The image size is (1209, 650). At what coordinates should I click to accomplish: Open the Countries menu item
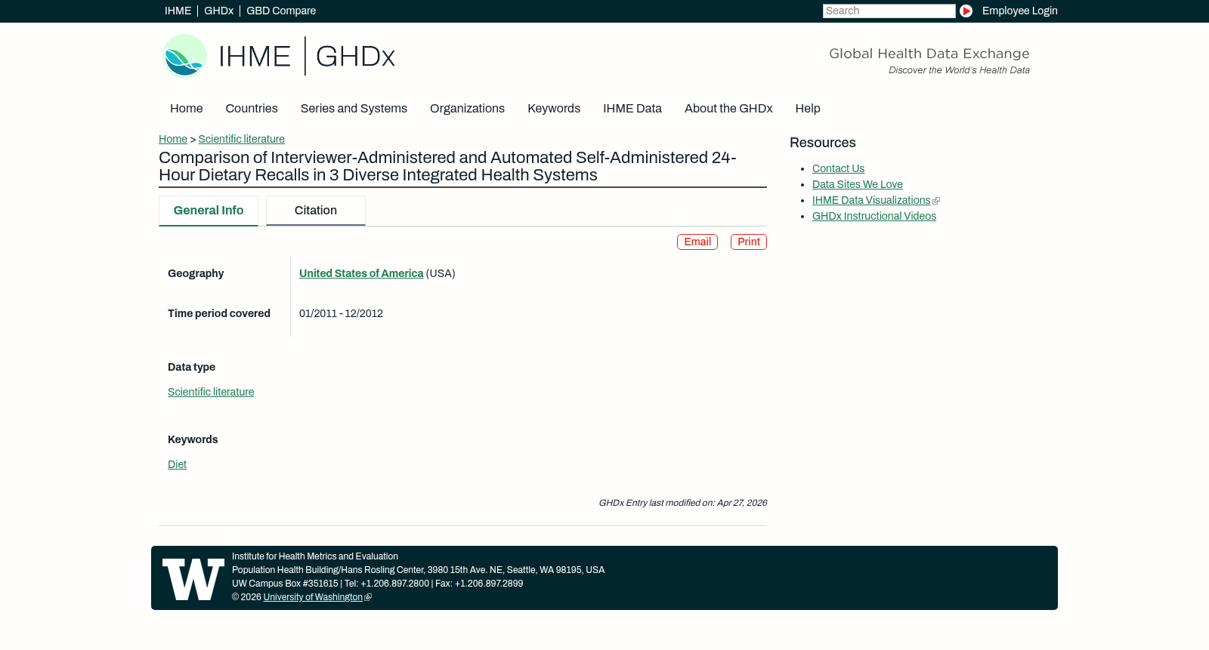click(252, 109)
